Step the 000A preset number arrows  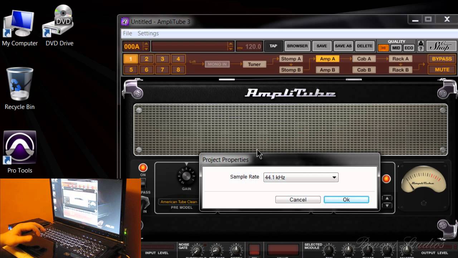[x=146, y=46]
